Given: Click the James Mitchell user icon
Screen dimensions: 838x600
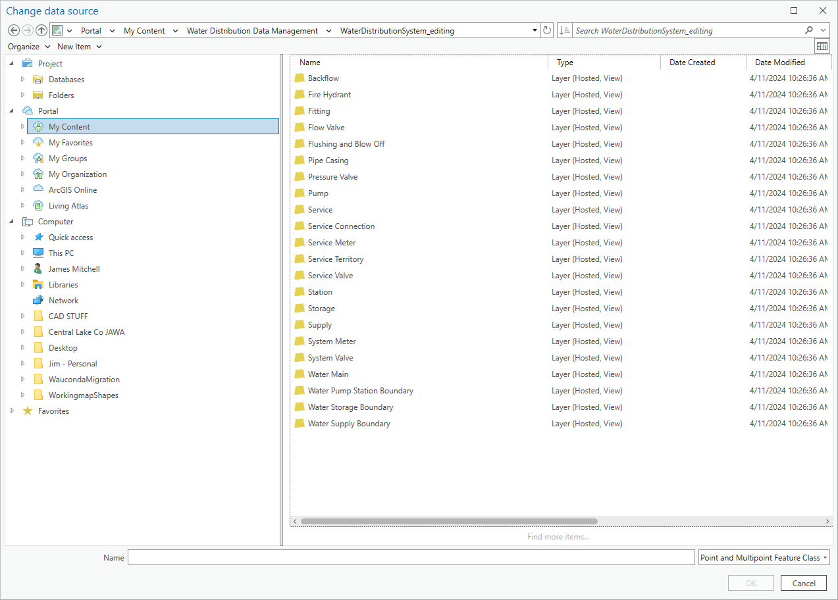Looking at the screenshot, I should (x=38, y=269).
